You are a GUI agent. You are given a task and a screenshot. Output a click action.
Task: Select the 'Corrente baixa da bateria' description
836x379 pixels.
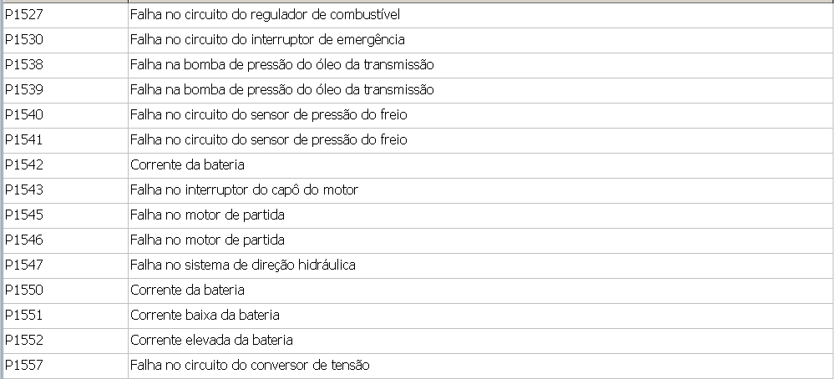205,316
